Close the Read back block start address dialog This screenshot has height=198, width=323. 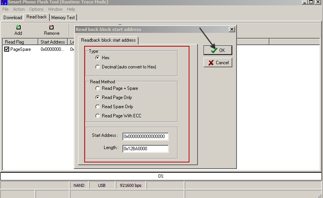coord(232,29)
